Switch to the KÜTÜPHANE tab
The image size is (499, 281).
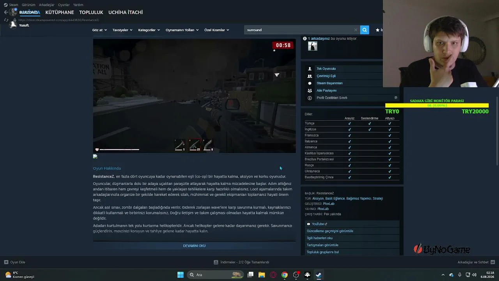[60, 12]
